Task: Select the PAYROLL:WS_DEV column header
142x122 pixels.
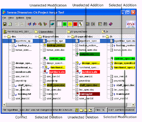Action: click(18, 32)
